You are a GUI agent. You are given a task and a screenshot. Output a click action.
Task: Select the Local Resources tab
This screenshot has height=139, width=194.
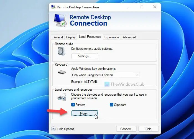pos(90,37)
